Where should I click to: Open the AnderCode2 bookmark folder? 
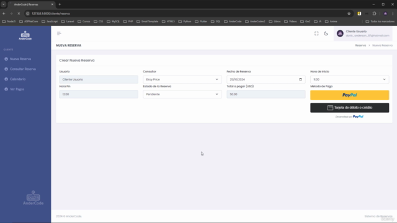click(255, 22)
